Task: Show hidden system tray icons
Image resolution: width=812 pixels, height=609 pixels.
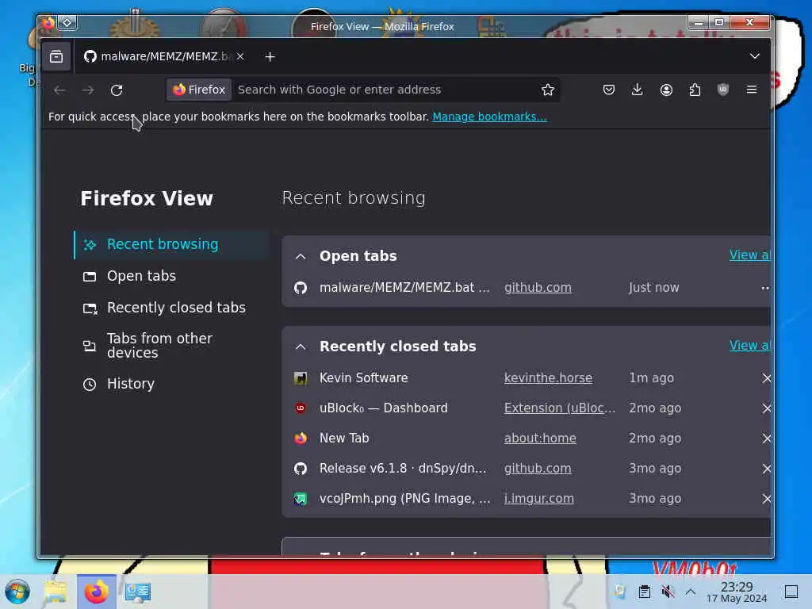Action: [691, 592]
